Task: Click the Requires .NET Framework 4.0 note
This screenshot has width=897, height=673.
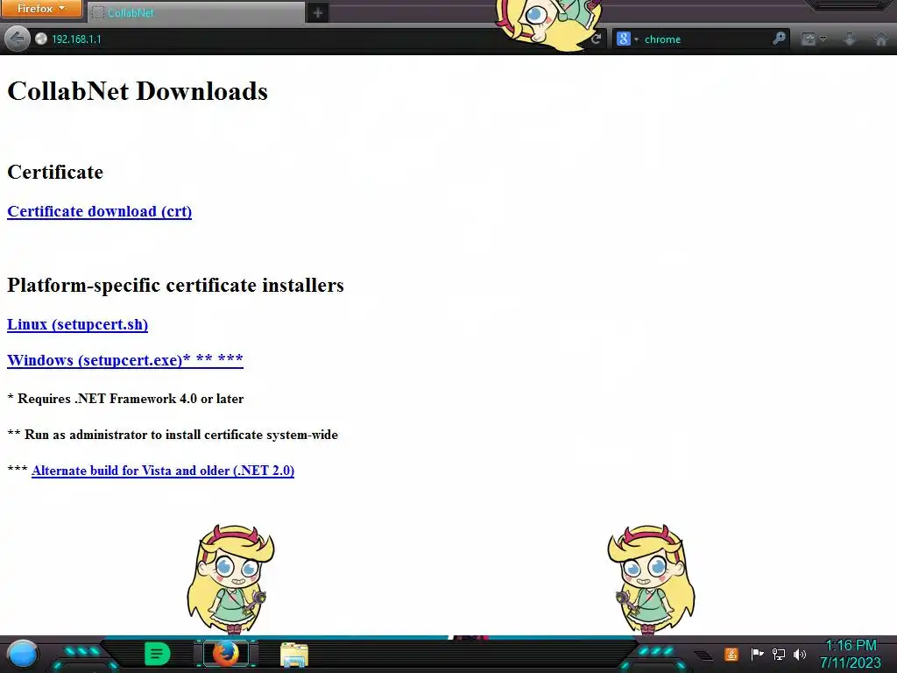Action: tap(125, 399)
